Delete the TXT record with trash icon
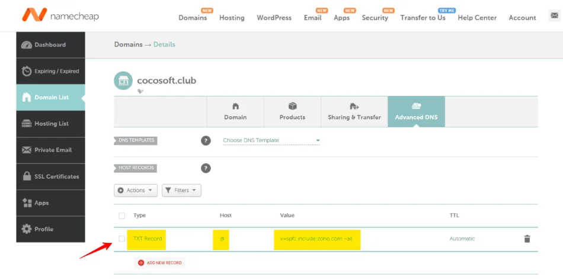The height and width of the screenshot is (279, 563). (x=527, y=239)
